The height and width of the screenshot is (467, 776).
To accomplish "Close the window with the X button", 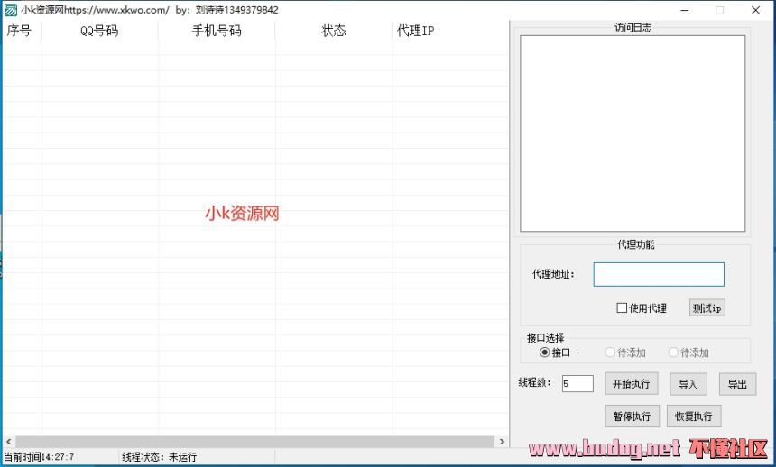I will [755, 10].
